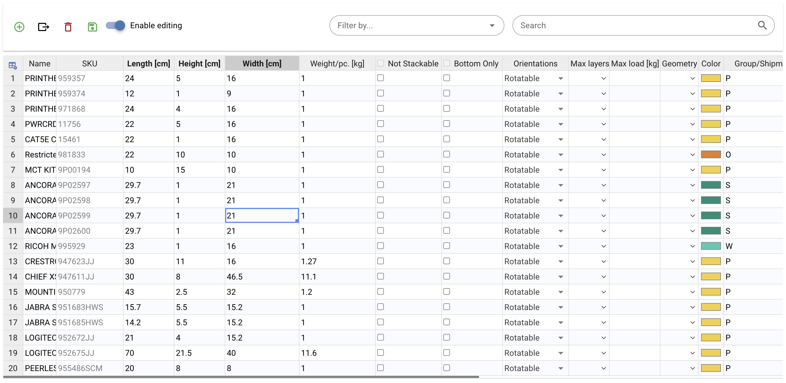
Task: Open the table column settings icon
Action: [x=12, y=65]
